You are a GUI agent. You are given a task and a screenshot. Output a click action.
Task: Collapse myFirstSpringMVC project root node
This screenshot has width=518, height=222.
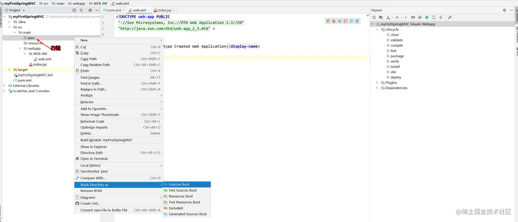[4, 17]
